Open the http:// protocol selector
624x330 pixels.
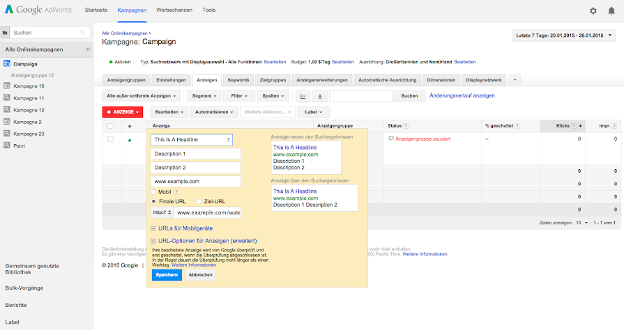[162, 212]
